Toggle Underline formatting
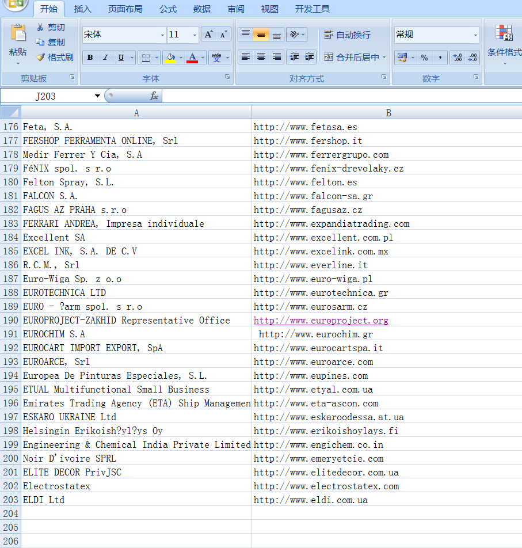This screenshot has width=522, height=548. [121, 58]
